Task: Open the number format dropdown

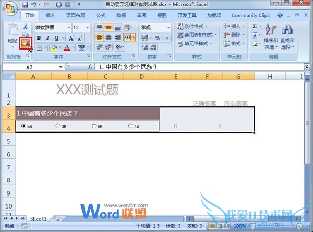Action: tap(168, 27)
